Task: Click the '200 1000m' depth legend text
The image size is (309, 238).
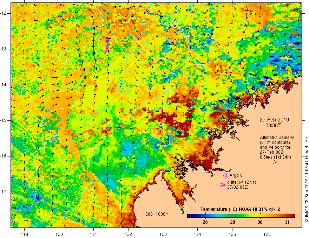Action: point(157,214)
